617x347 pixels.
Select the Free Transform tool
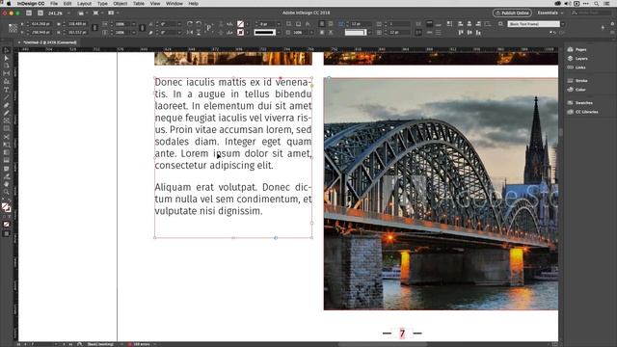tap(7, 146)
